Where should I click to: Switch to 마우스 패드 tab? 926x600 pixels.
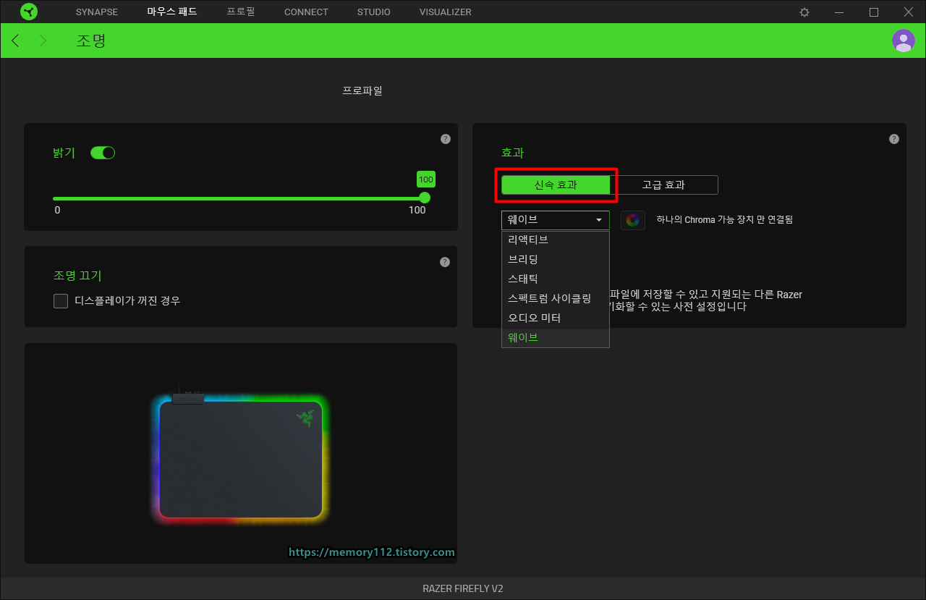point(172,12)
